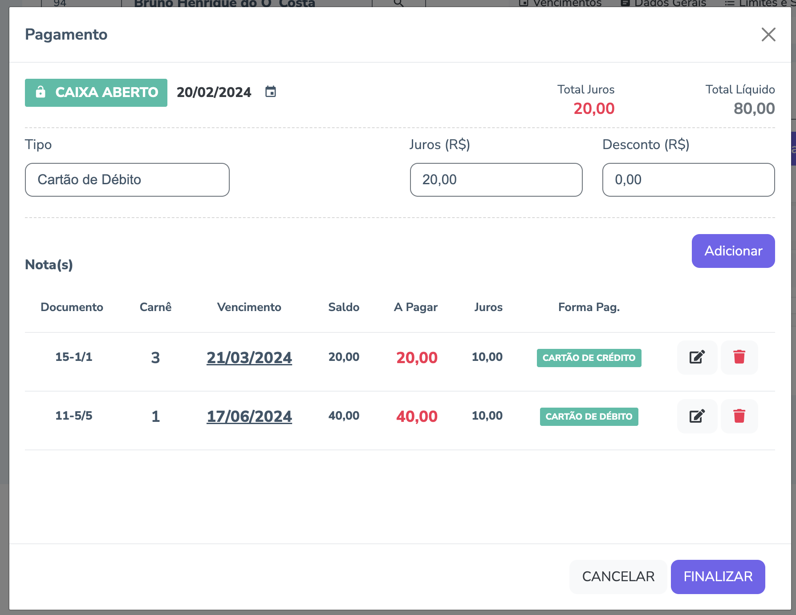Click the calendar icon next to 20/02/2024
Image resolution: width=796 pixels, height=615 pixels.
(x=271, y=92)
